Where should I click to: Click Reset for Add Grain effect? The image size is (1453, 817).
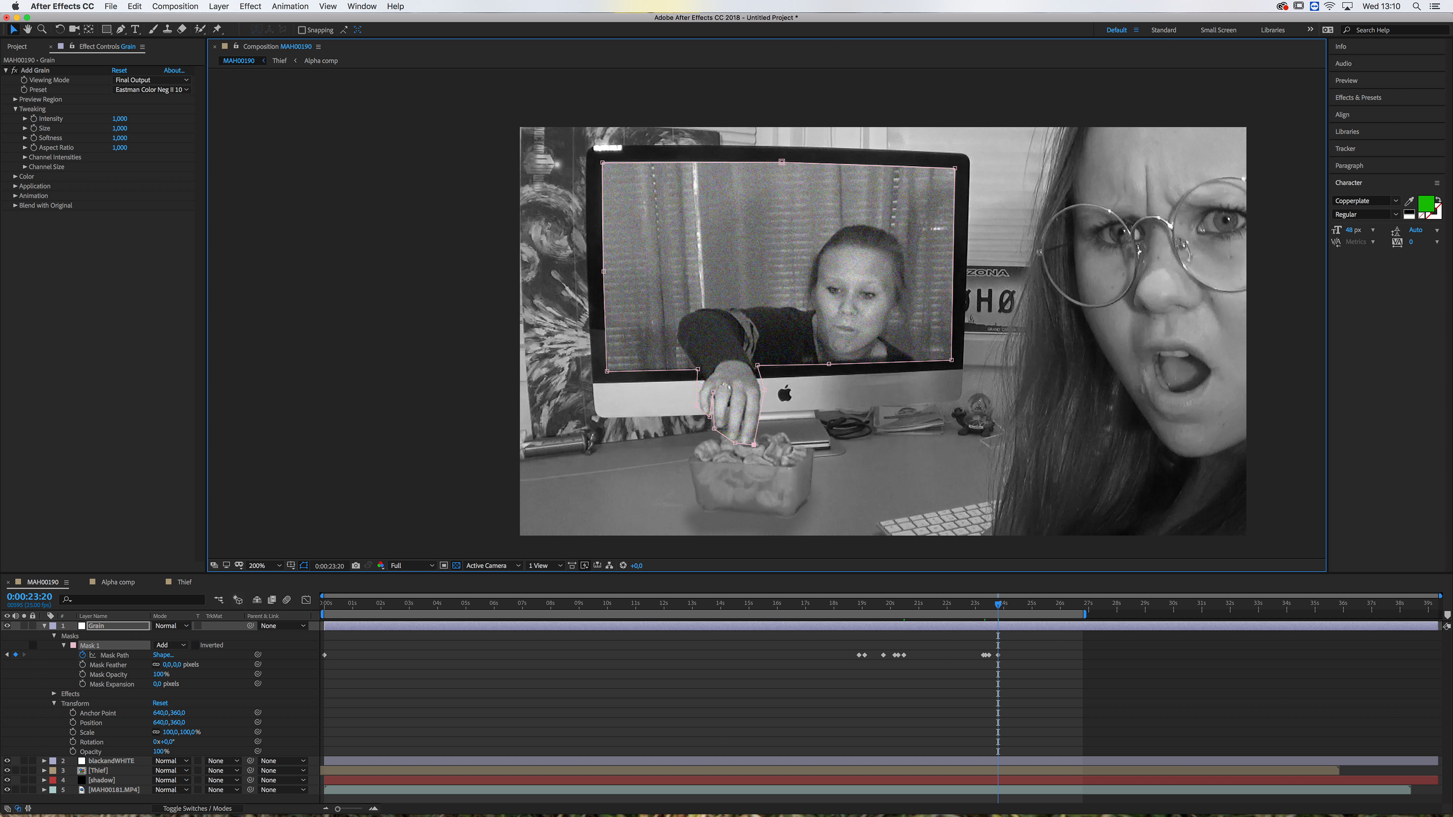pyautogui.click(x=119, y=70)
